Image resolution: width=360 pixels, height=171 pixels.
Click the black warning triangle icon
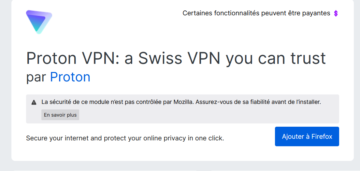tap(34, 102)
